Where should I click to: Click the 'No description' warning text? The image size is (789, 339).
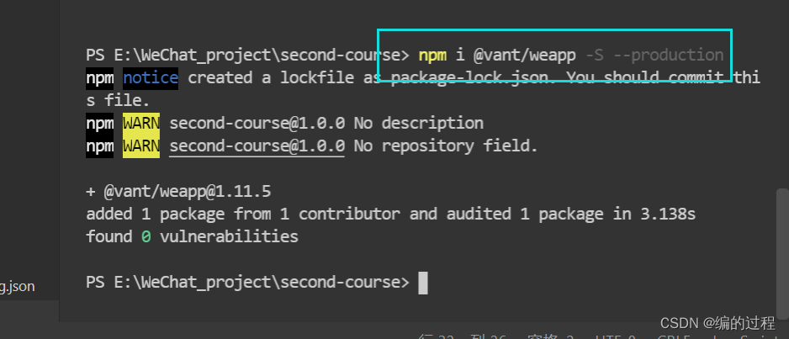[419, 123]
